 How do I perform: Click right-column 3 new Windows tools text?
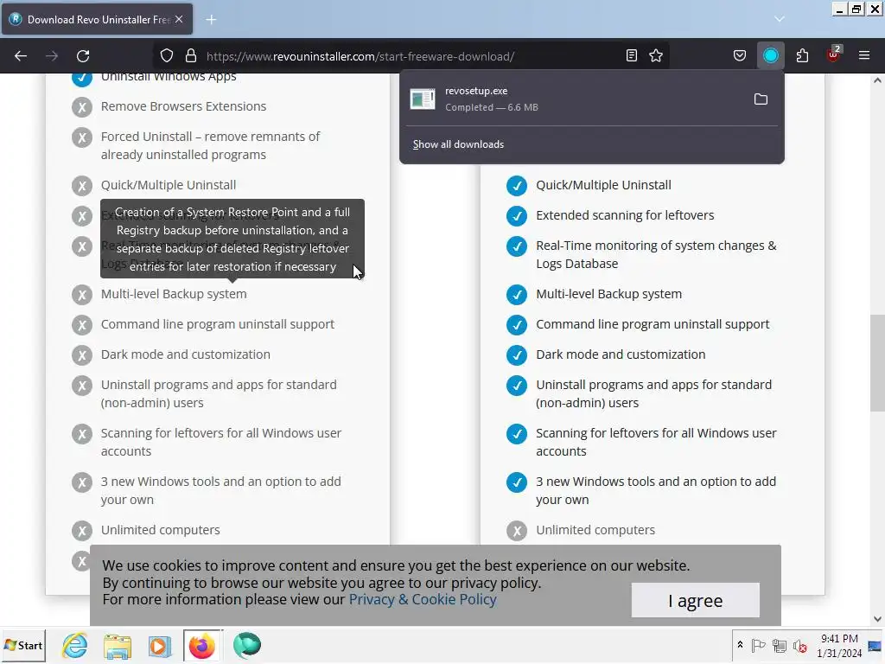(656, 491)
